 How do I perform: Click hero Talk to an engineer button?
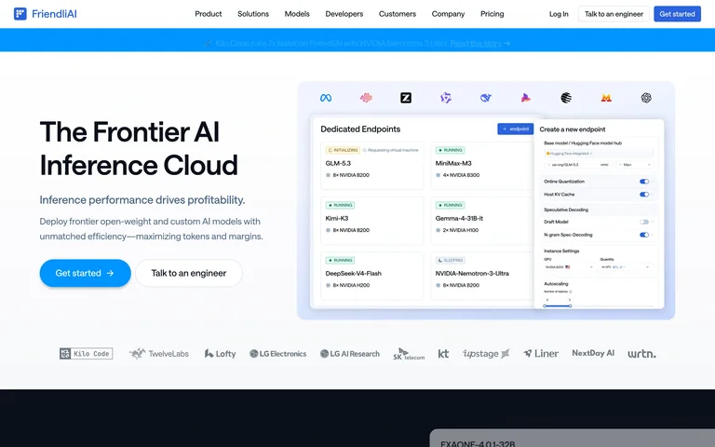click(x=189, y=273)
